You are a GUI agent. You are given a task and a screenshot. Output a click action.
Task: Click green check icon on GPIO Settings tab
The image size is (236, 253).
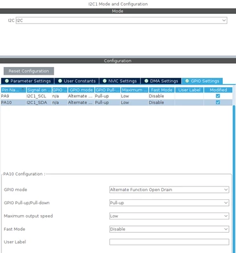pyautogui.click(x=187, y=81)
